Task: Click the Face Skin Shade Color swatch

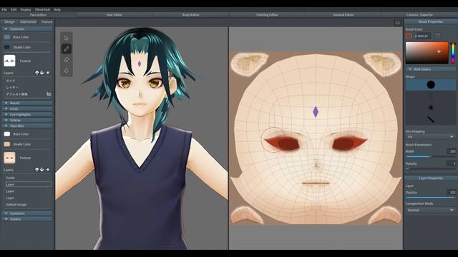Action: coord(7,144)
